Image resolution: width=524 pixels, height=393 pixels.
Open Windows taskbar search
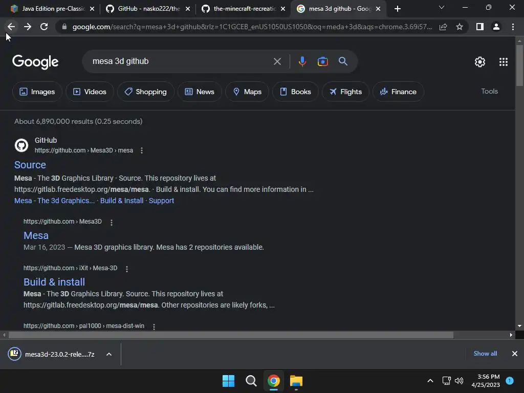[x=251, y=381]
